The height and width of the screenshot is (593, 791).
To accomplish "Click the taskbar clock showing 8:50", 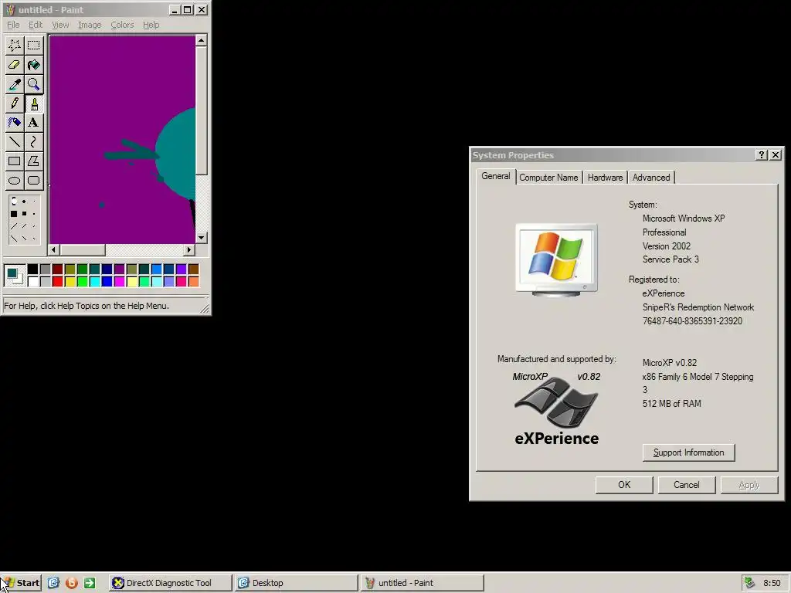I will [772, 583].
